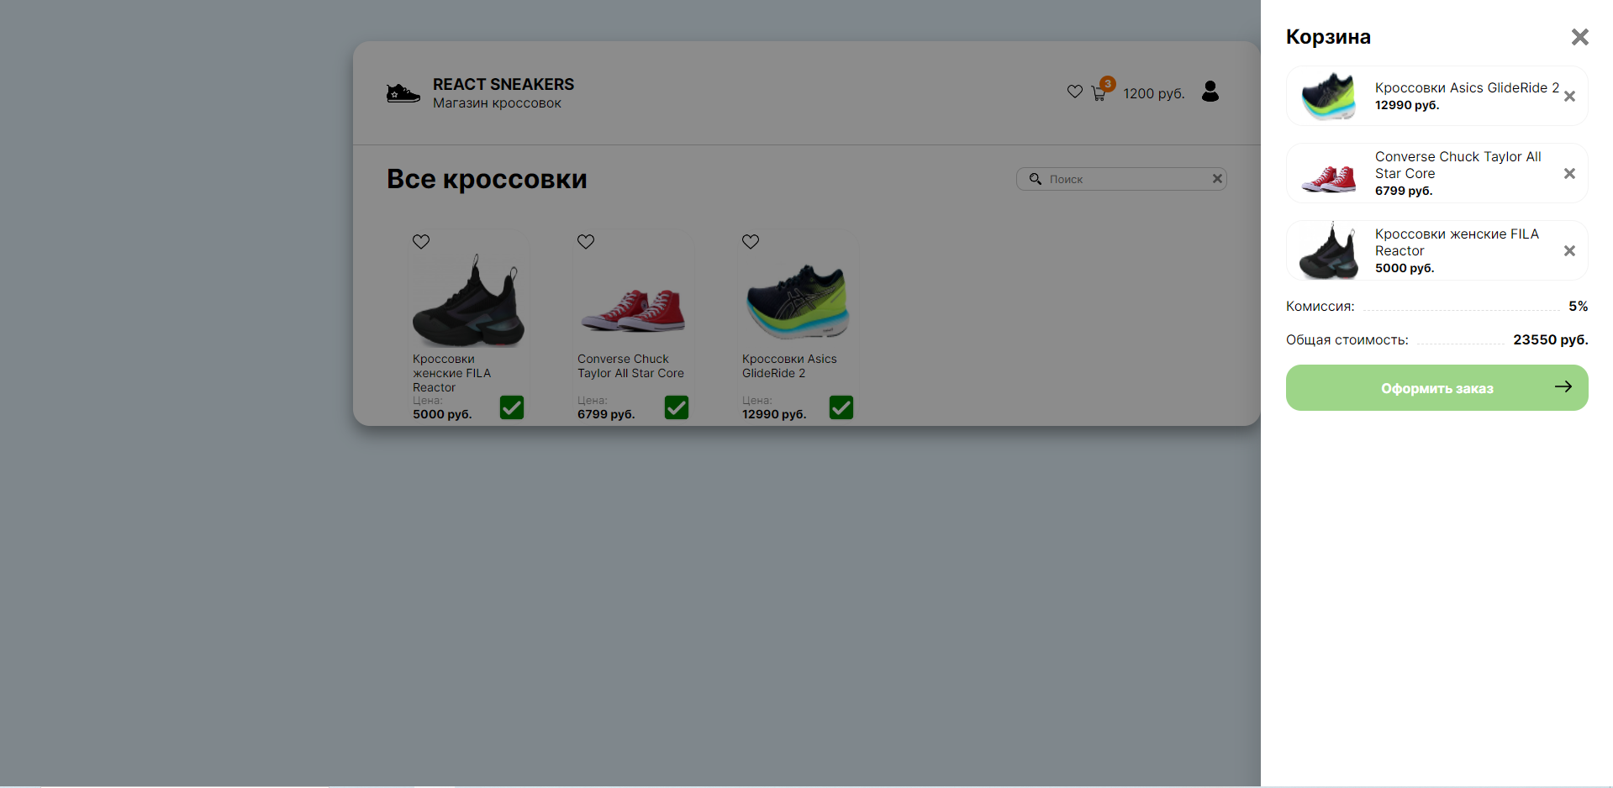Click Все кроссовки heading
This screenshot has width=1613, height=788.
(487, 179)
